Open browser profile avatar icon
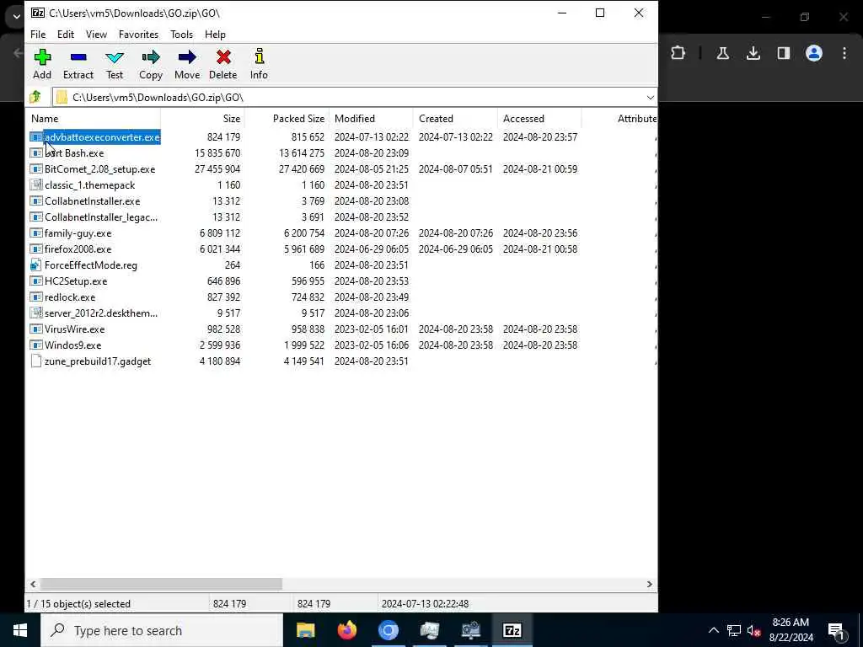This screenshot has width=863, height=647. pos(813,53)
